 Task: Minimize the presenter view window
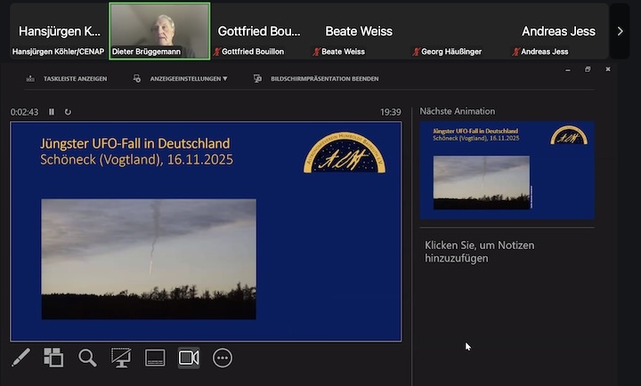click(x=568, y=70)
